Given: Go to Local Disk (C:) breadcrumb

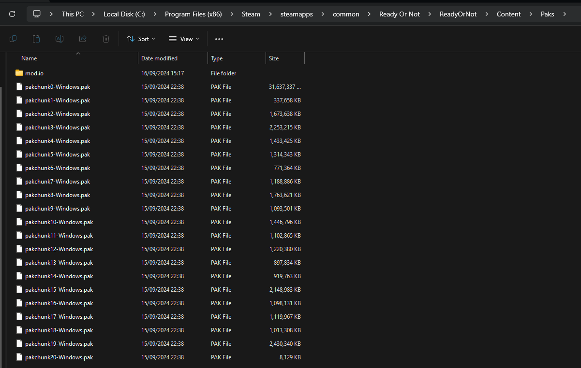Looking at the screenshot, I should point(124,14).
